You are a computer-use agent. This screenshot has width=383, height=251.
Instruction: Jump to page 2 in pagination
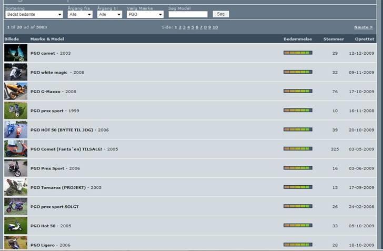click(x=180, y=27)
